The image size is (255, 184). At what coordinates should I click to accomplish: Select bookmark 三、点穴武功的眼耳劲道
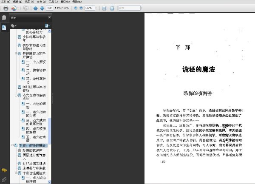tap(36, 122)
